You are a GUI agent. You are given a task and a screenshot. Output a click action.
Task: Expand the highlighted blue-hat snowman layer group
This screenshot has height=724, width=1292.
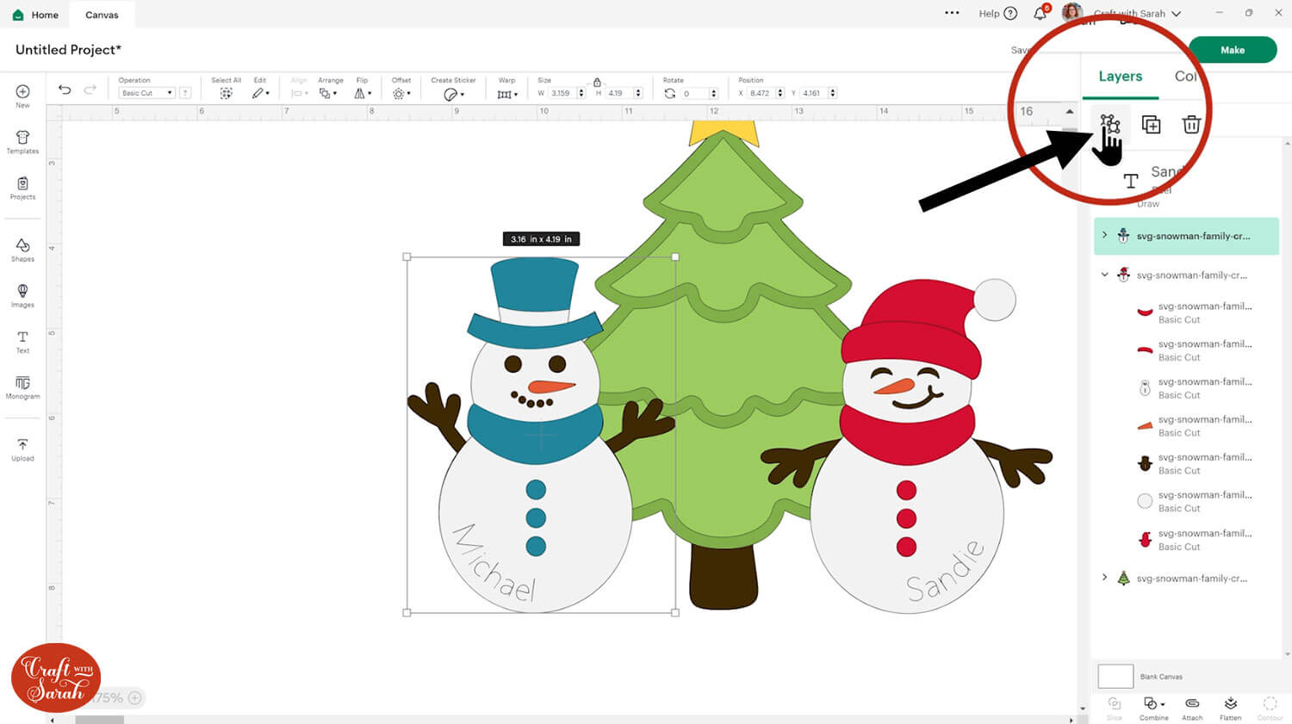[1104, 235]
